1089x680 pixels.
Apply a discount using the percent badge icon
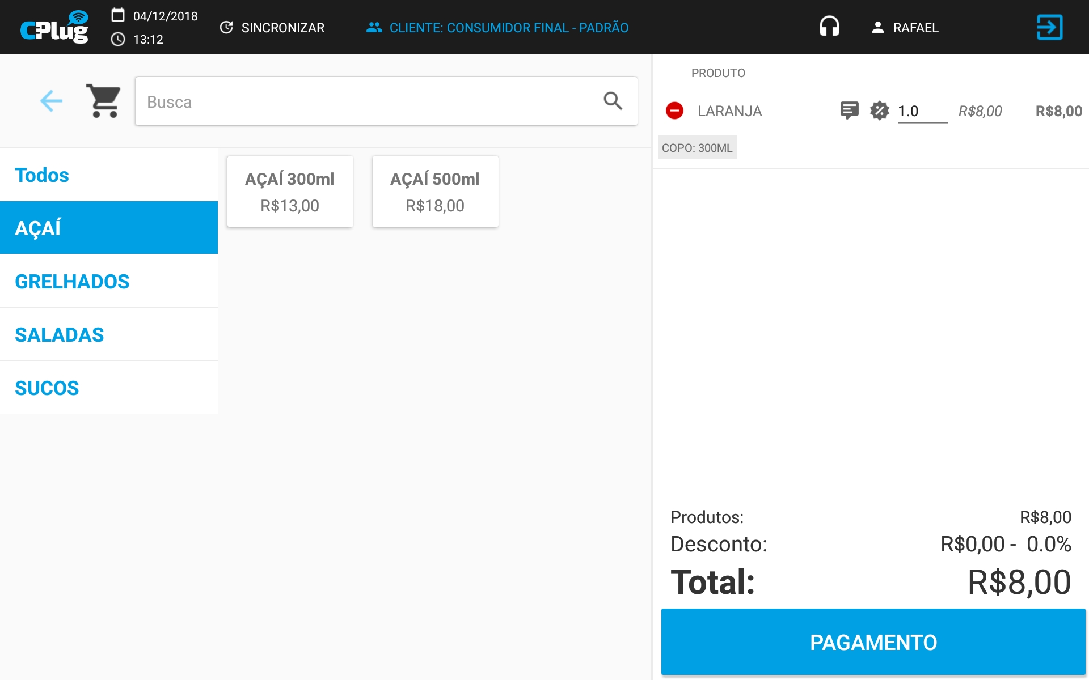point(879,110)
